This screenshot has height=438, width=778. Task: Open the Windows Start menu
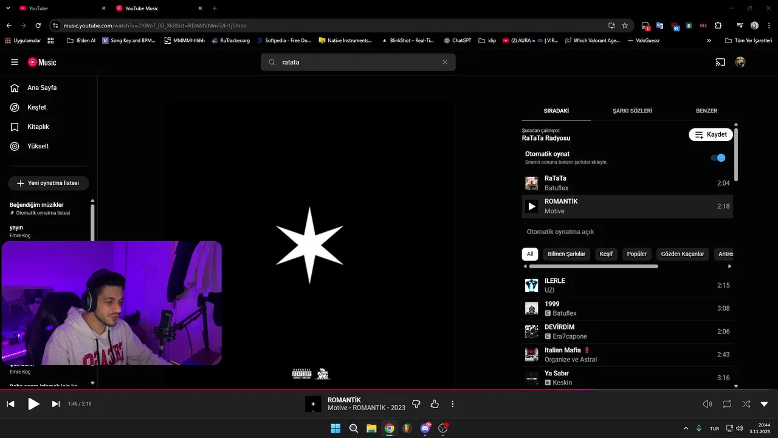pyautogui.click(x=336, y=428)
